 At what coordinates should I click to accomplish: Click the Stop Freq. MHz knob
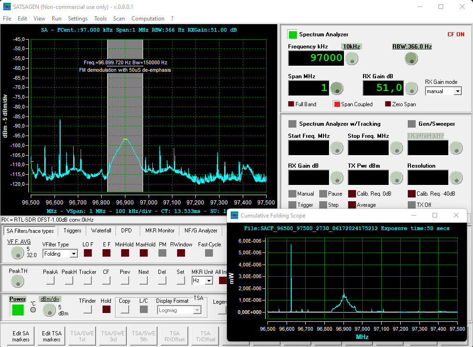pyautogui.click(x=397, y=148)
